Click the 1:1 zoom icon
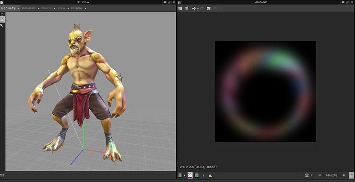Screen dimensions: 355x182 [312, 175]
